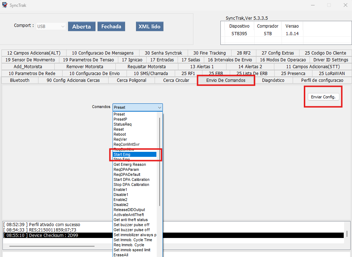Select StatusReq in the dropdown list
Screen dimensions: 352x257
[135, 124]
